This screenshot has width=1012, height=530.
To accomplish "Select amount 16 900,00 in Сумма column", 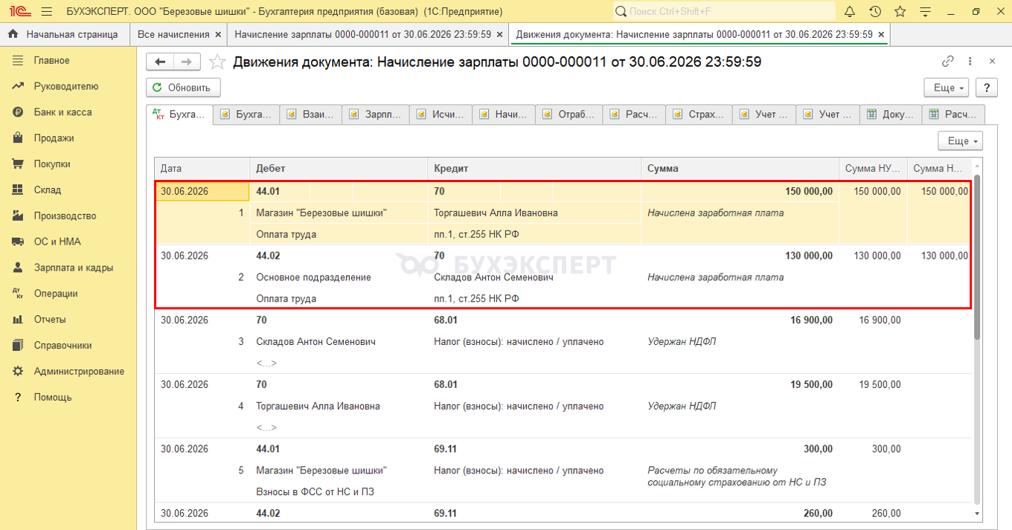I will 811,320.
